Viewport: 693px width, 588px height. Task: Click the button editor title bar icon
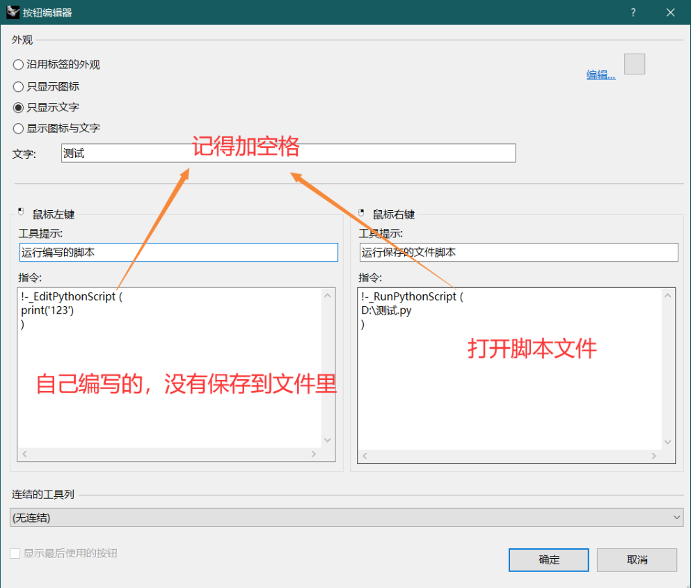(12, 12)
